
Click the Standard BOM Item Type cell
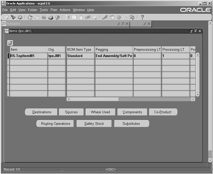pos(80,56)
